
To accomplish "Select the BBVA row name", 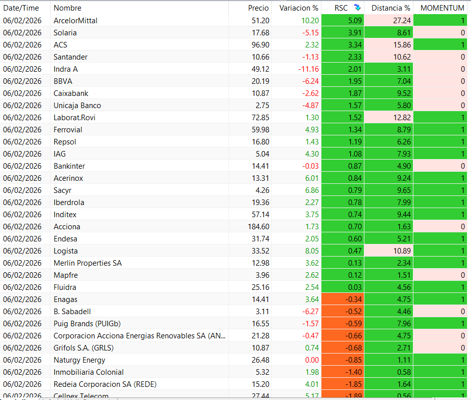I will (x=63, y=81).
